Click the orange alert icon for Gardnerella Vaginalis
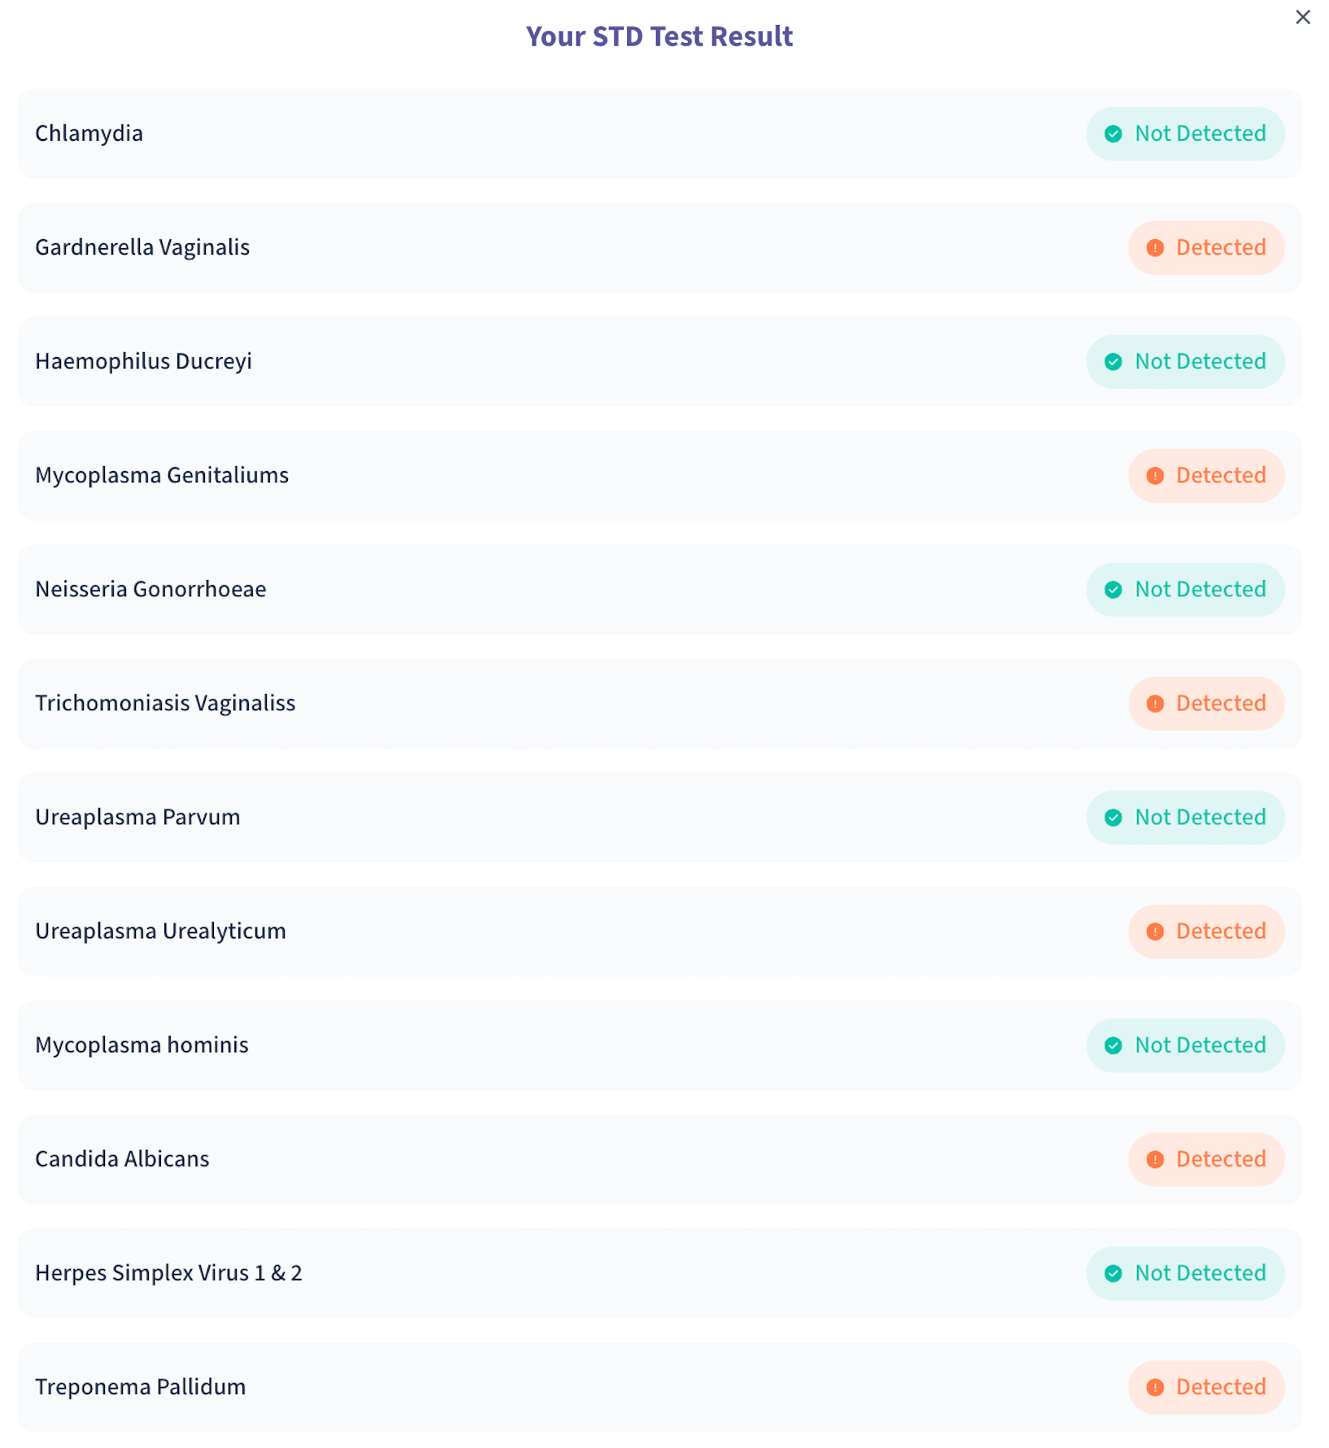 point(1155,248)
